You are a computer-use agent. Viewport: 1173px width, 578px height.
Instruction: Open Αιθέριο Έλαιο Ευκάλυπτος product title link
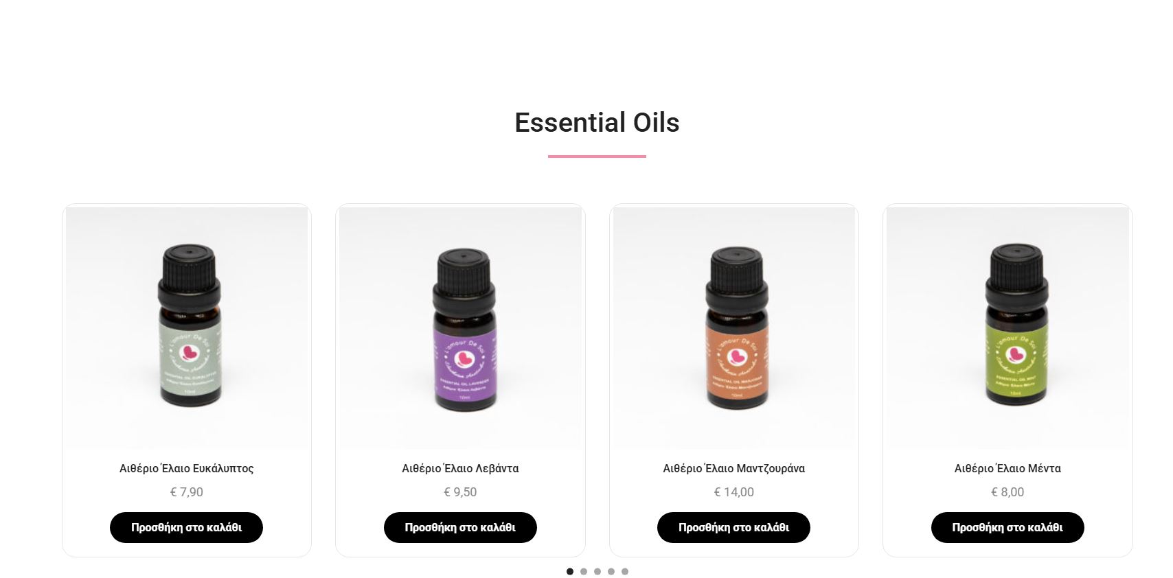click(x=187, y=468)
